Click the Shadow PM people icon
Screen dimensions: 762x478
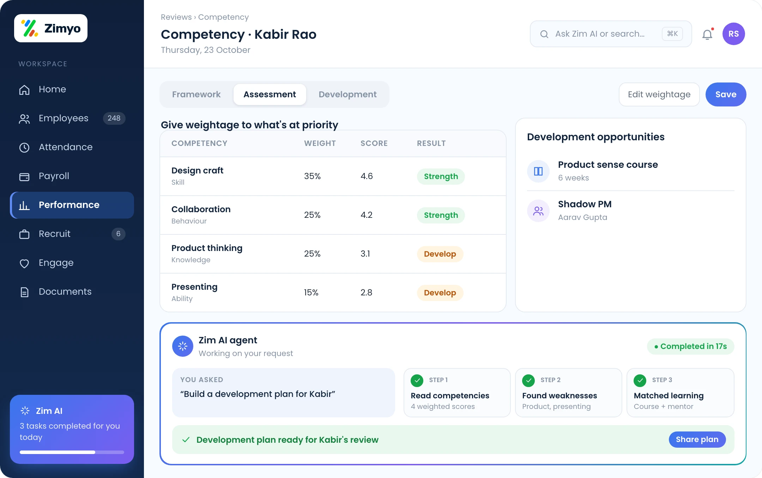[538, 211]
